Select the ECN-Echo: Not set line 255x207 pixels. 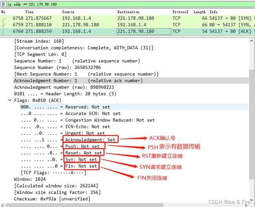click(65, 127)
